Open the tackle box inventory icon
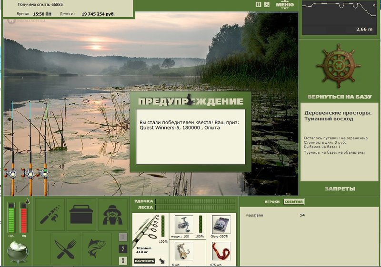This screenshot has height=267, width=381. point(81,214)
